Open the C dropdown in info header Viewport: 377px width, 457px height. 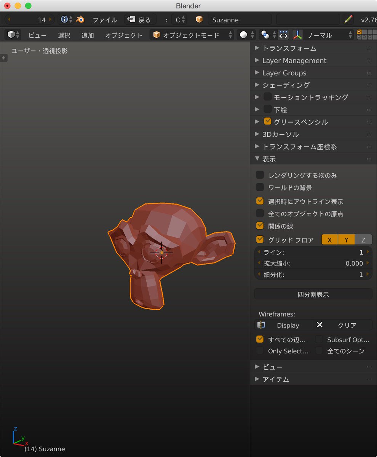179,19
